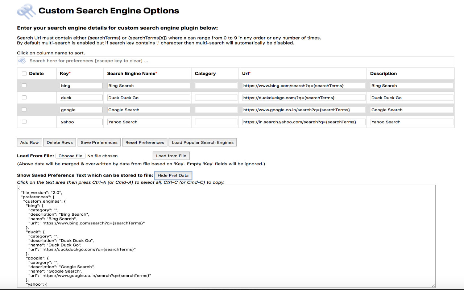464x290 pixels.
Task: Click the 'Duck Duck Go' engine name field
Action: (x=149, y=98)
